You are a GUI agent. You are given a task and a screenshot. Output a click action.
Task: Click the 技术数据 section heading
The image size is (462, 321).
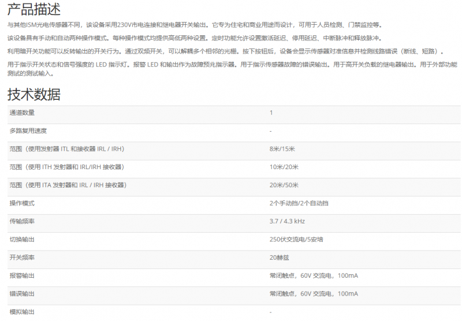pyautogui.click(x=33, y=94)
